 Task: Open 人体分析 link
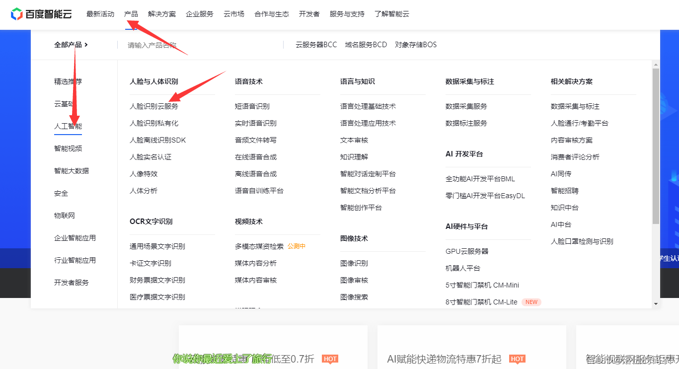click(x=144, y=191)
